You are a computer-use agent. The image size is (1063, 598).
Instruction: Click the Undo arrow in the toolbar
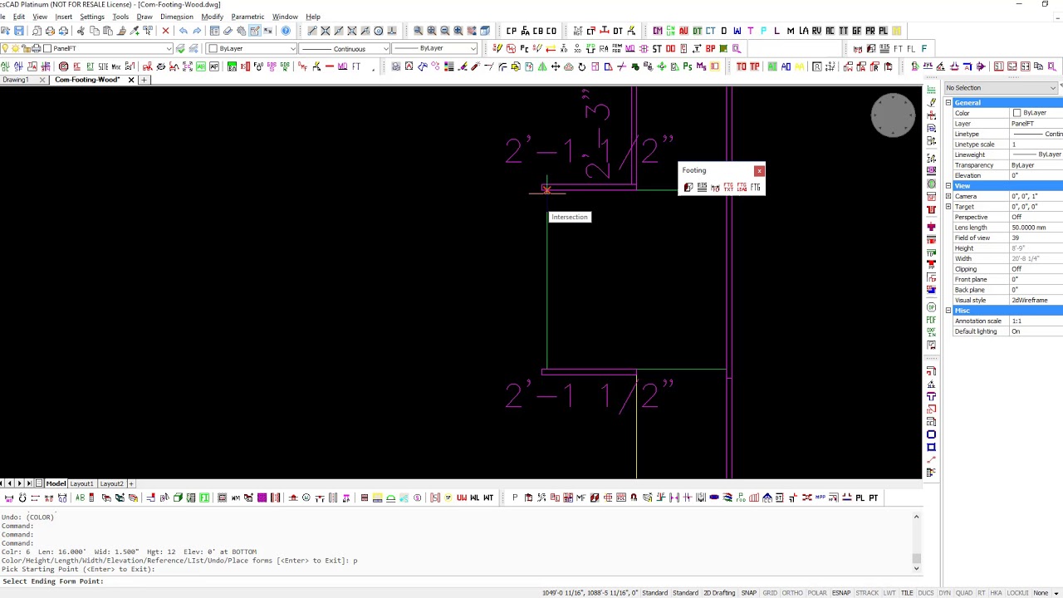coord(183,31)
